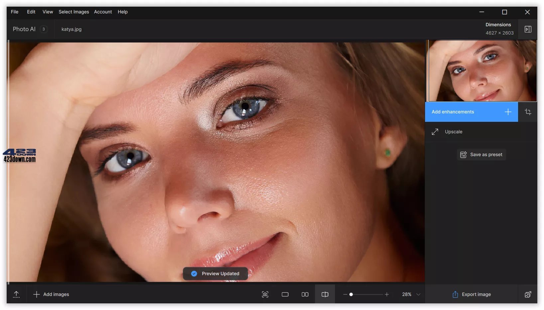Save current settings as preset
Viewport: 544px width, 310px height.
pos(481,154)
